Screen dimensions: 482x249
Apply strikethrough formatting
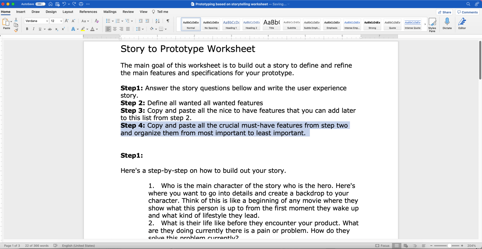click(x=50, y=29)
